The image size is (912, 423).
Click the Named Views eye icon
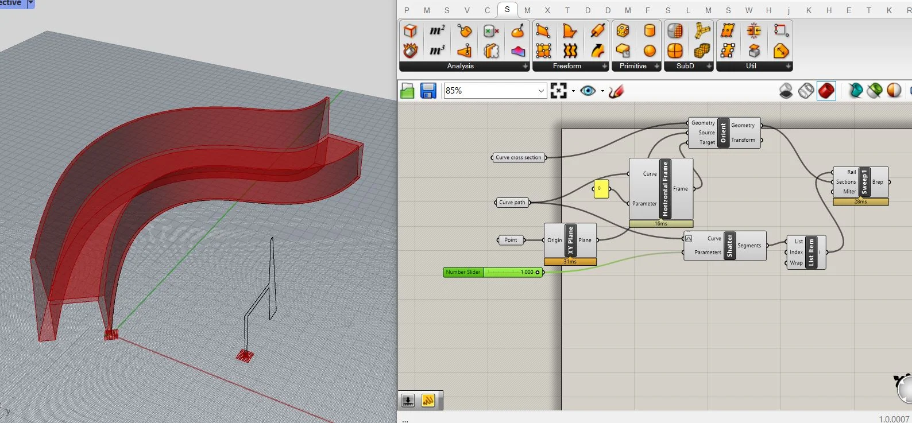click(x=588, y=91)
